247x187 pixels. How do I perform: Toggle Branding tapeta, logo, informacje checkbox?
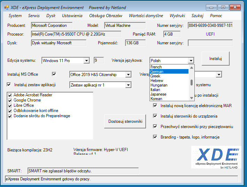(155, 137)
